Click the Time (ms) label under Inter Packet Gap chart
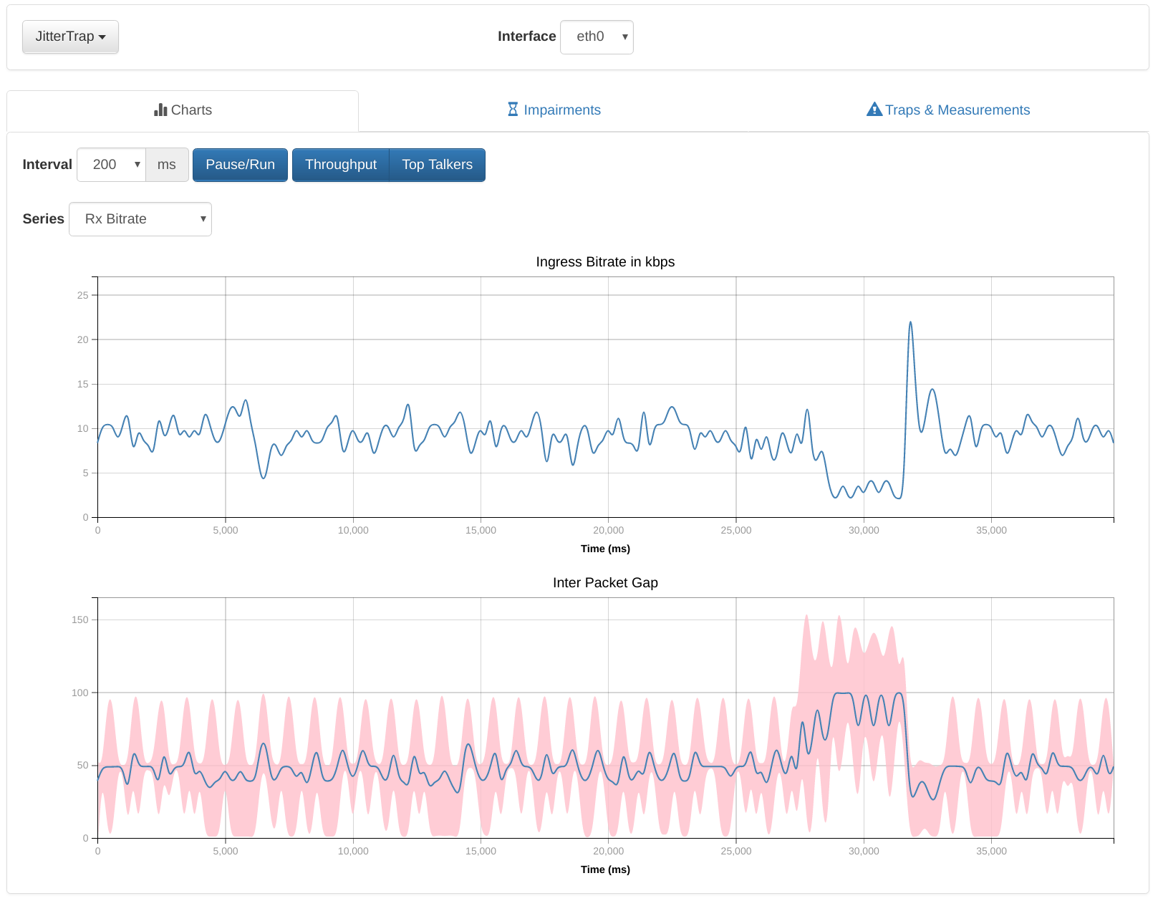 click(x=605, y=869)
